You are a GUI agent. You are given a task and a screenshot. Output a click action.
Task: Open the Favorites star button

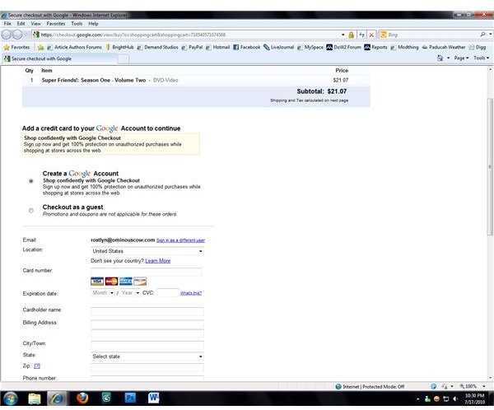[x=16, y=47]
